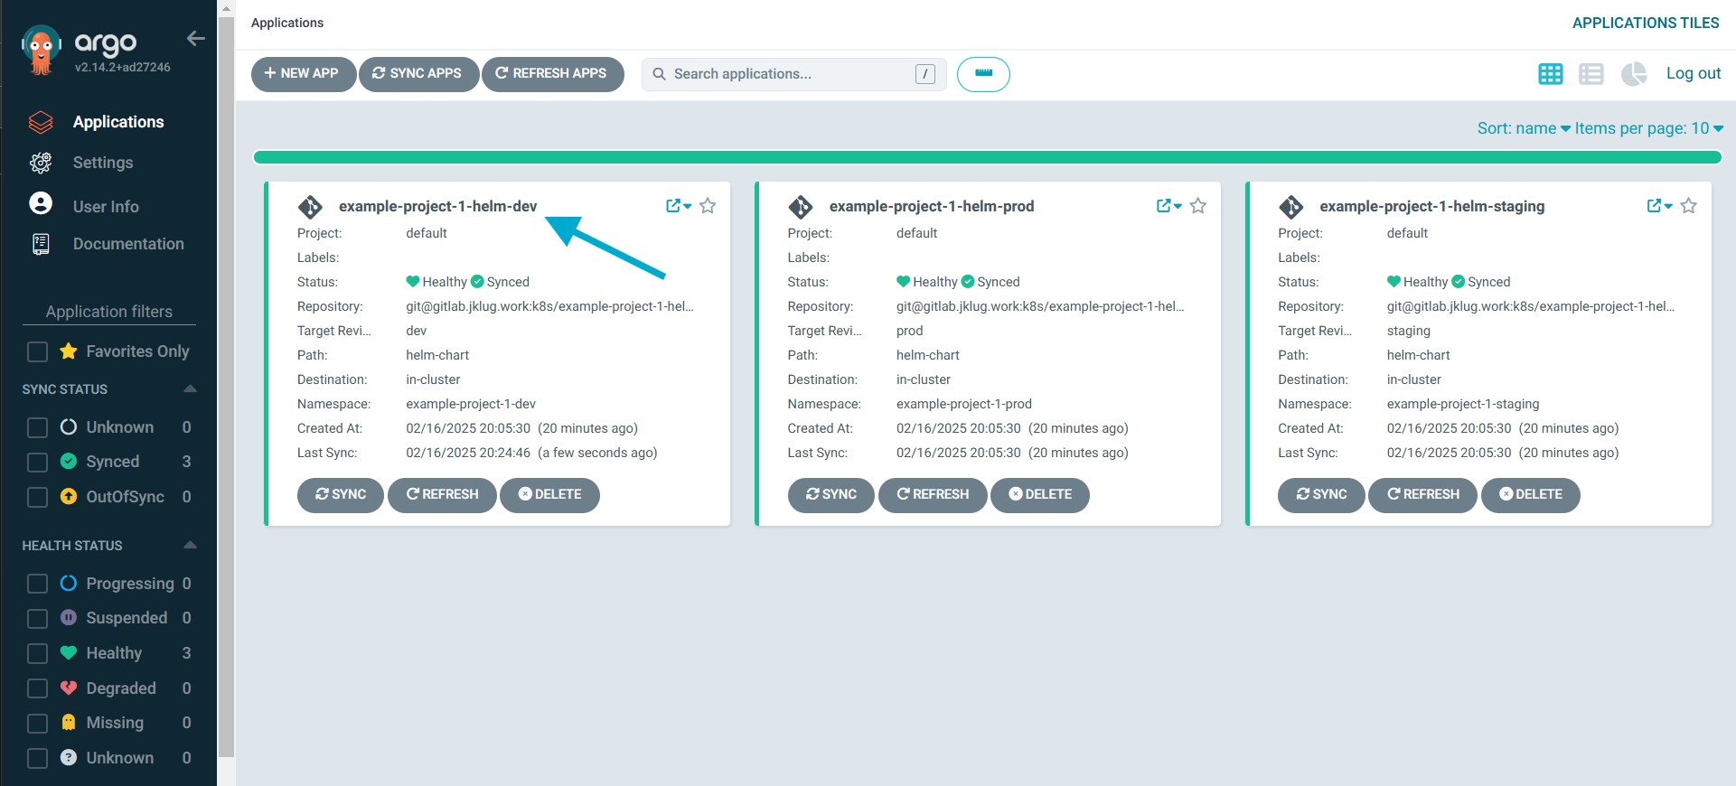The height and width of the screenshot is (786, 1736).
Task: Open Settings in the sidebar
Action: coord(102,163)
